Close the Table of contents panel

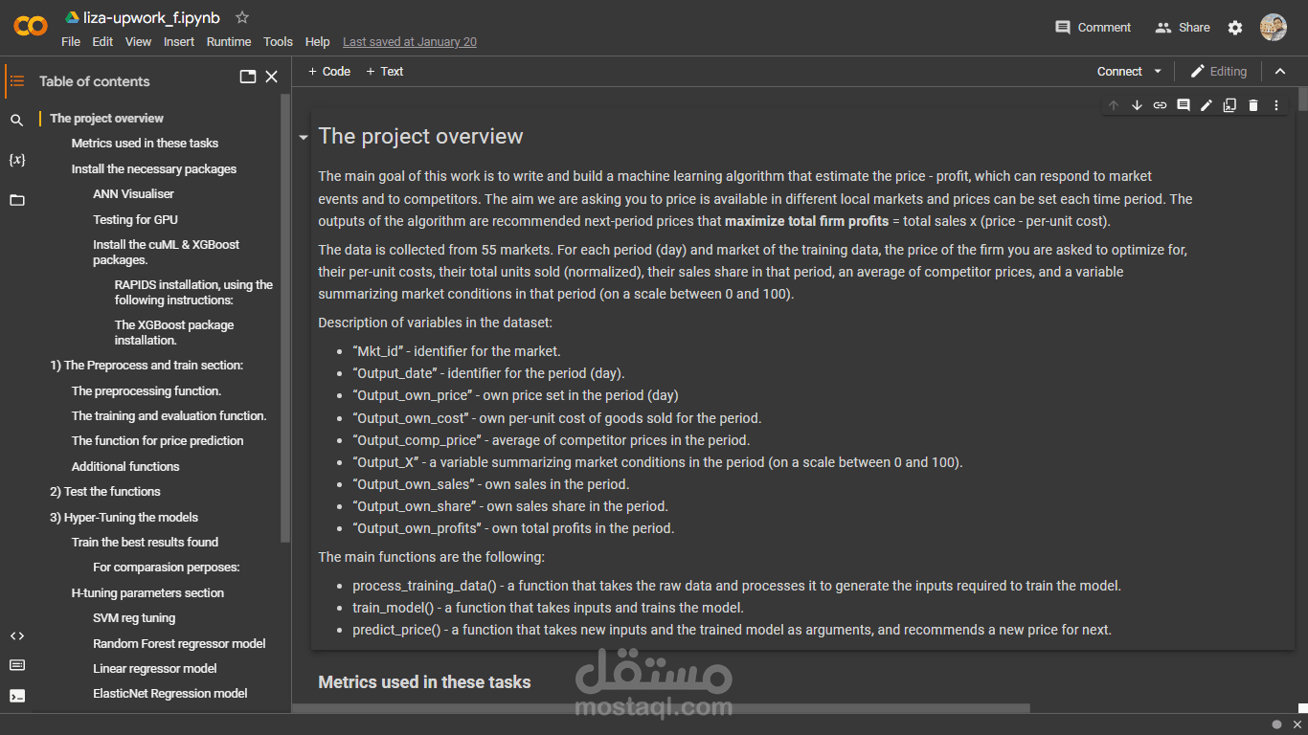272,77
